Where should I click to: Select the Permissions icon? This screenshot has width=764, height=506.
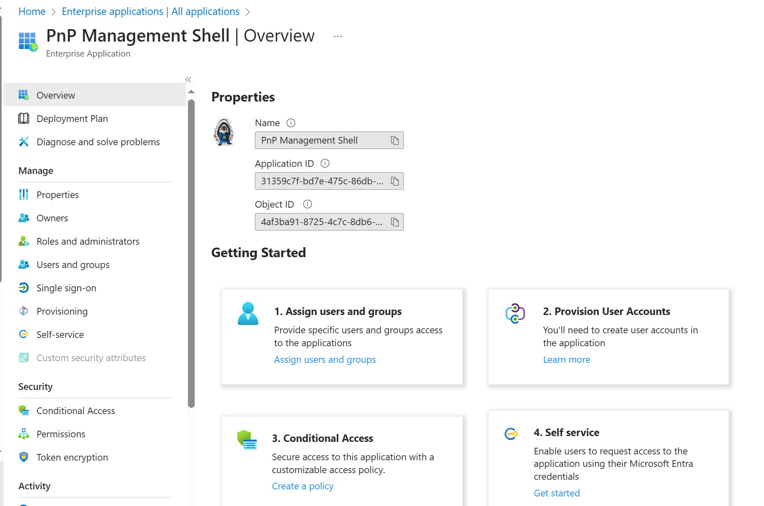tap(24, 434)
